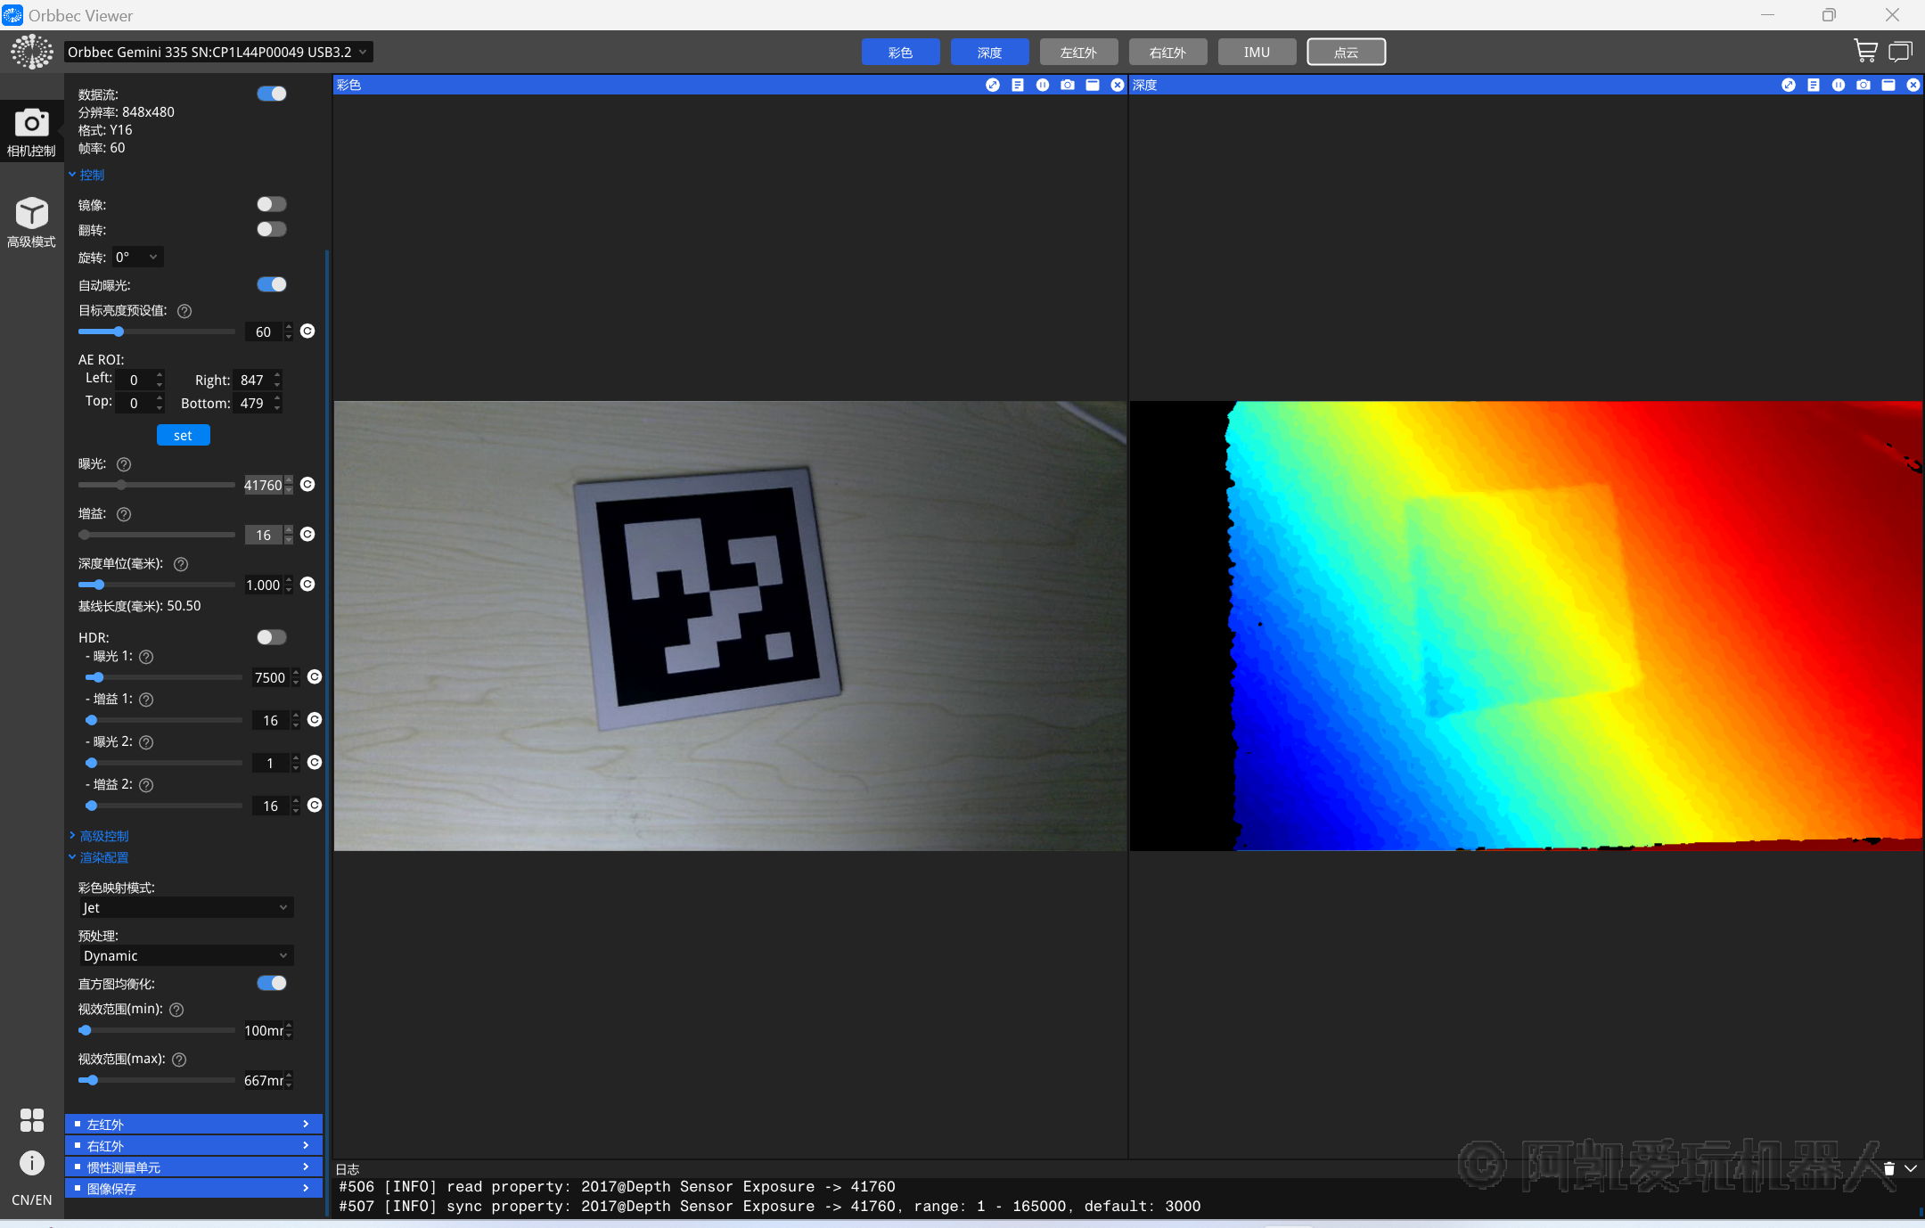Close the depth view panel

(1913, 85)
